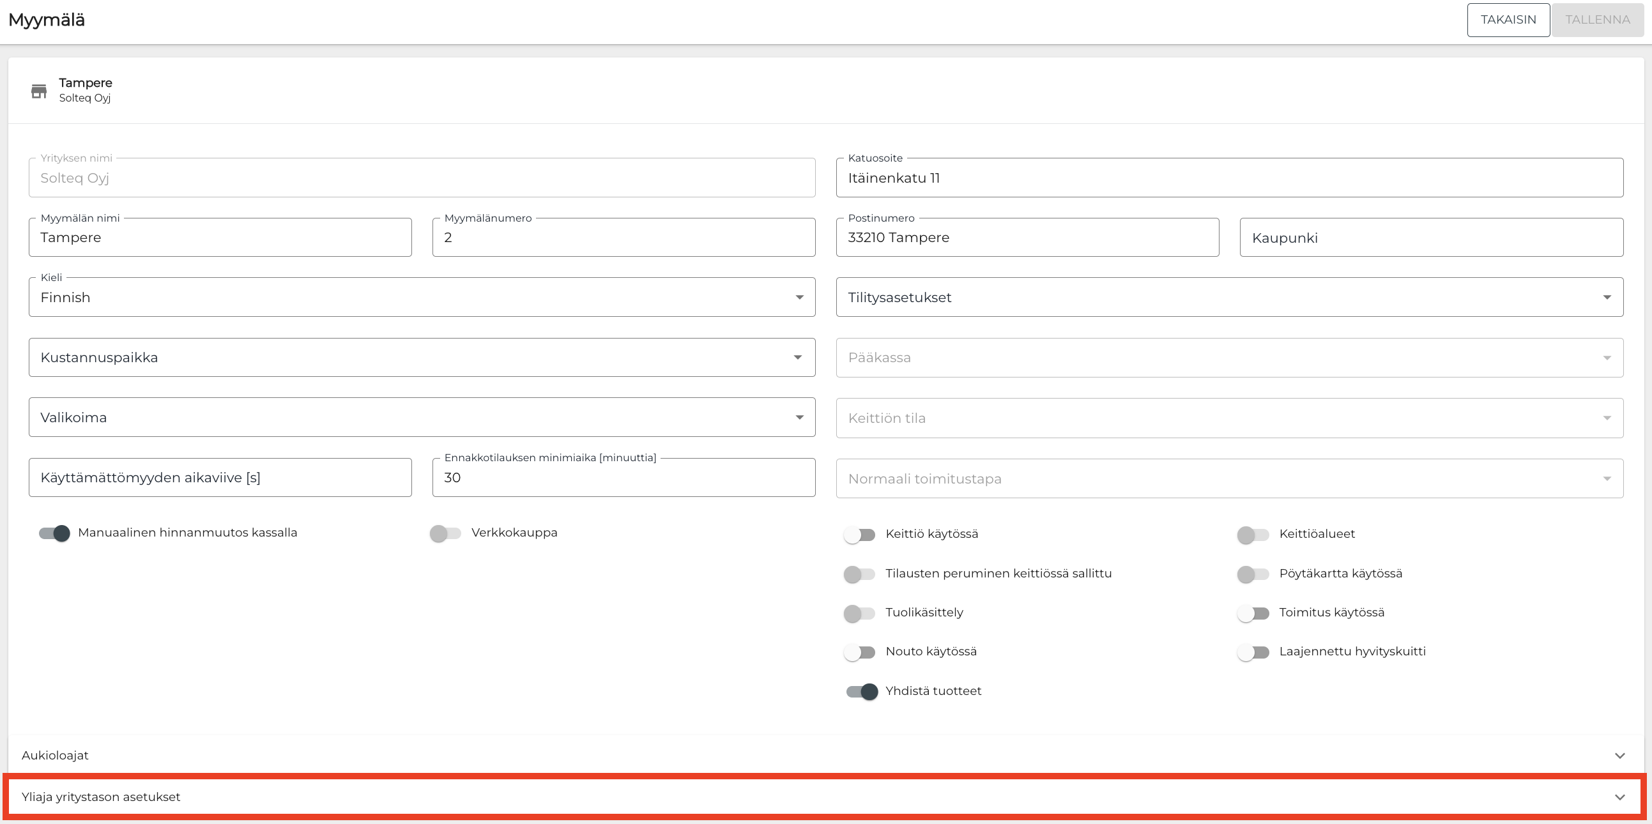Click the Yliaja yritystason asetukset chevron icon
Image resolution: width=1652 pixels, height=824 pixels.
click(x=1619, y=797)
